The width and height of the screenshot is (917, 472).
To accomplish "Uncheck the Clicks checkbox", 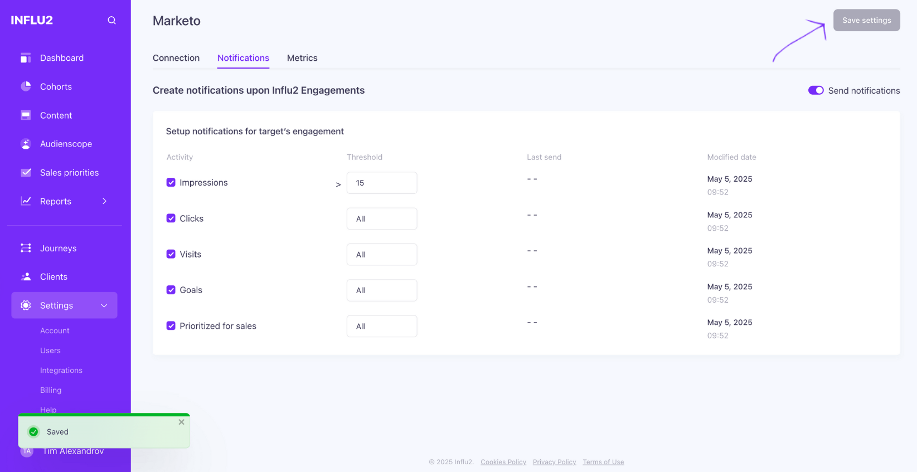I will point(171,218).
